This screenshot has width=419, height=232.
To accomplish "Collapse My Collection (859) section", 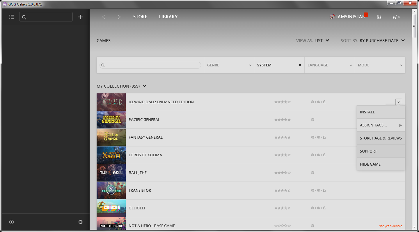I will click(122, 86).
